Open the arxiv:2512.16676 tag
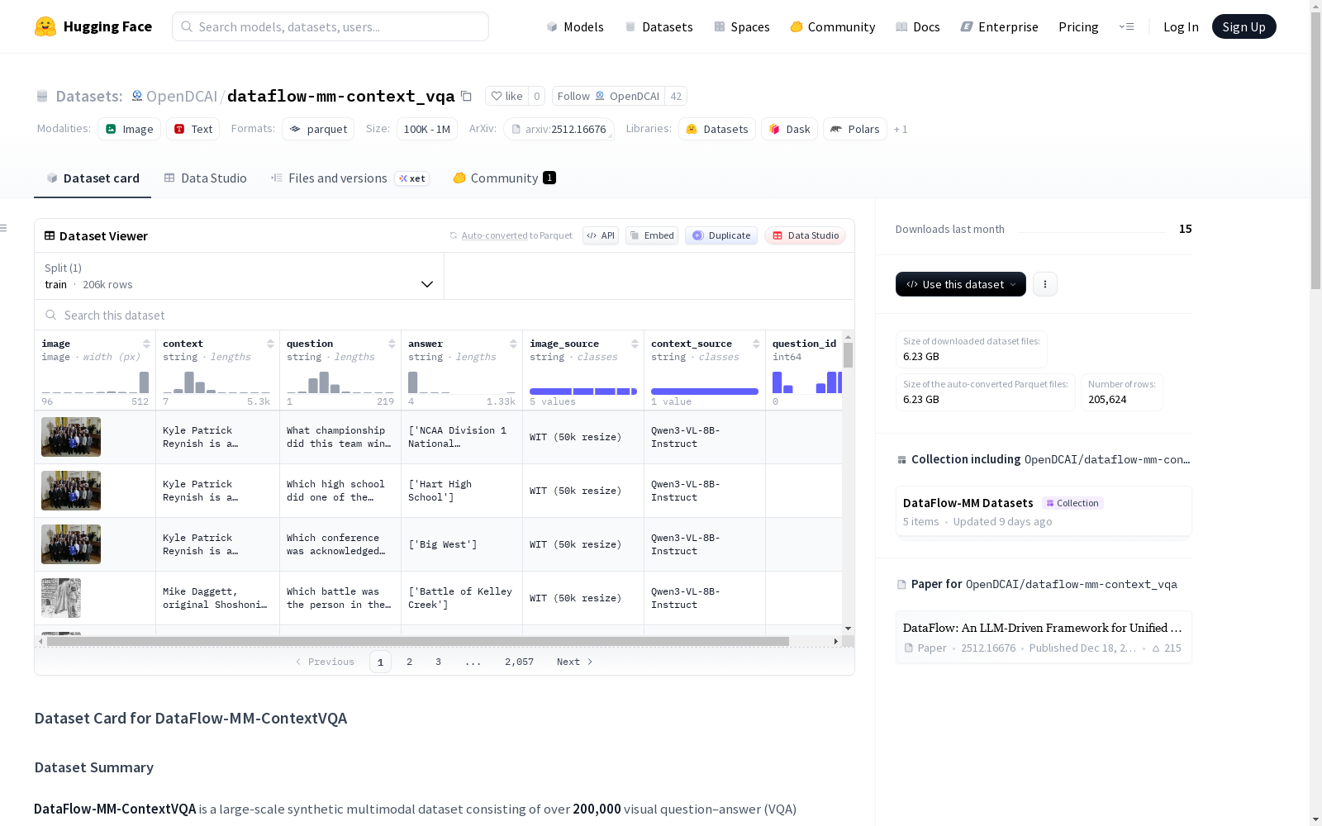This screenshot has width=1322, height=826. tap(559, 129)
